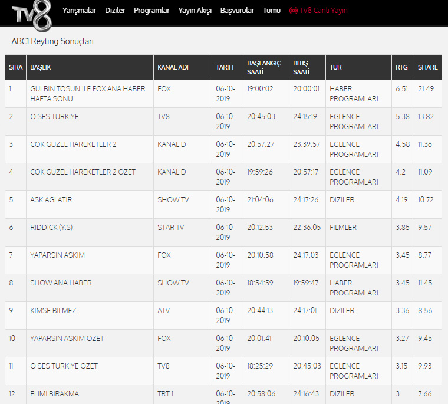Click the BAŞLIK column header
448x404 pixels.
41,67
